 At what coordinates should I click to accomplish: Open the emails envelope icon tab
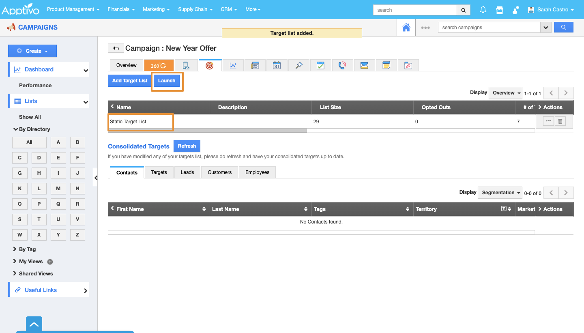coord(364,65)
